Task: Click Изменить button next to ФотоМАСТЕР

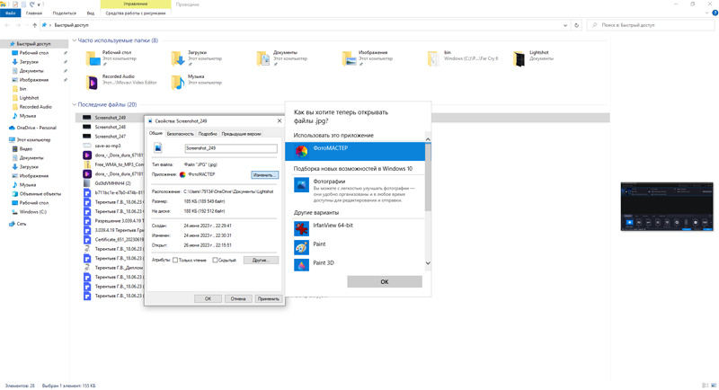Action: click(x=264, y=175)
